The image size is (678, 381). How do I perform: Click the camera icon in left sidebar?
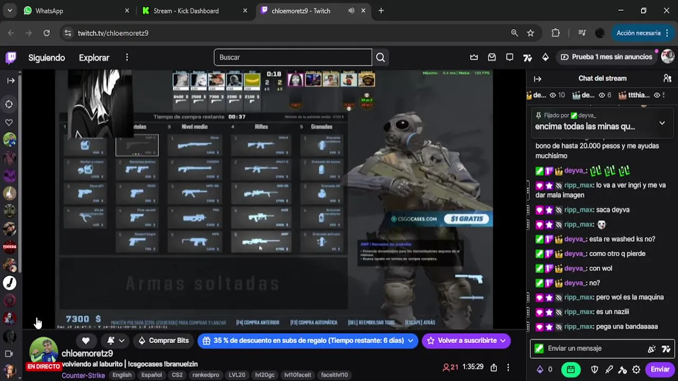[9, 353]
